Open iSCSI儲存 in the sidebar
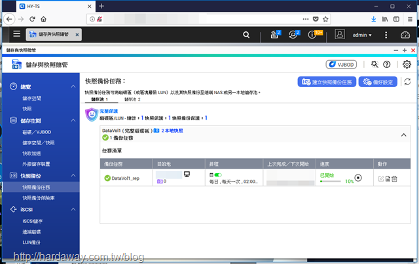 tap(32, 221)
